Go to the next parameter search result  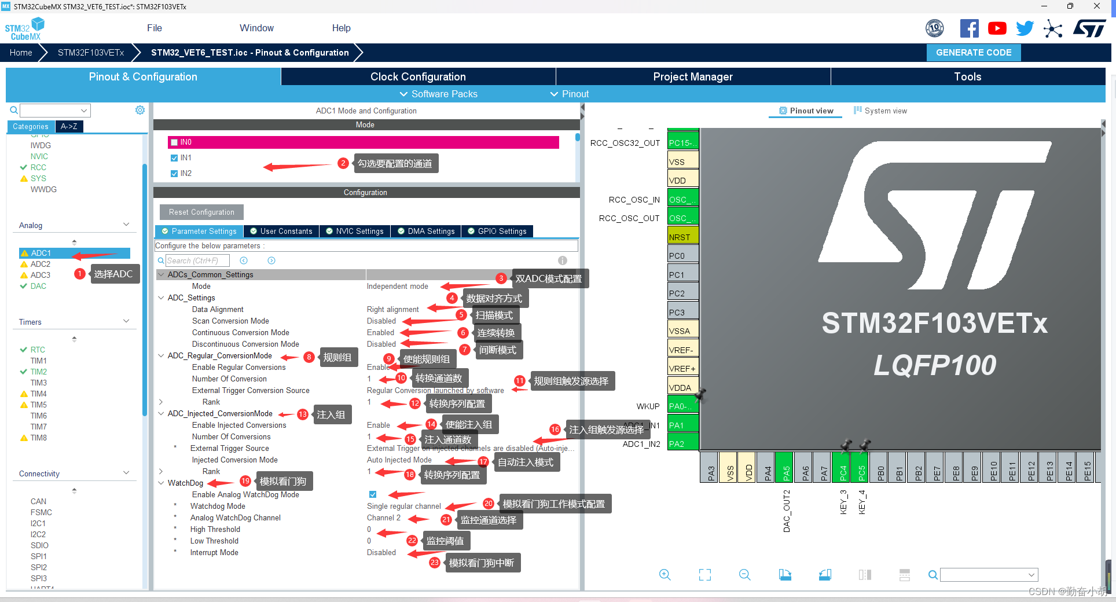(271, 260)
